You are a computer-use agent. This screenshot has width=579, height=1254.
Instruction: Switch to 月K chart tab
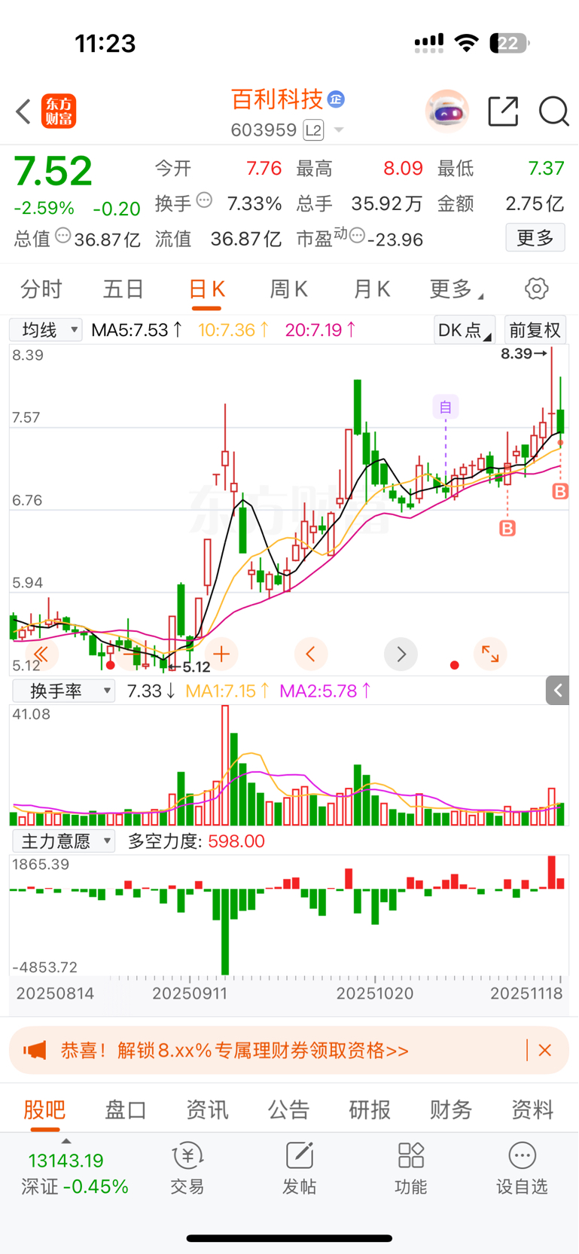coord(371,288)
